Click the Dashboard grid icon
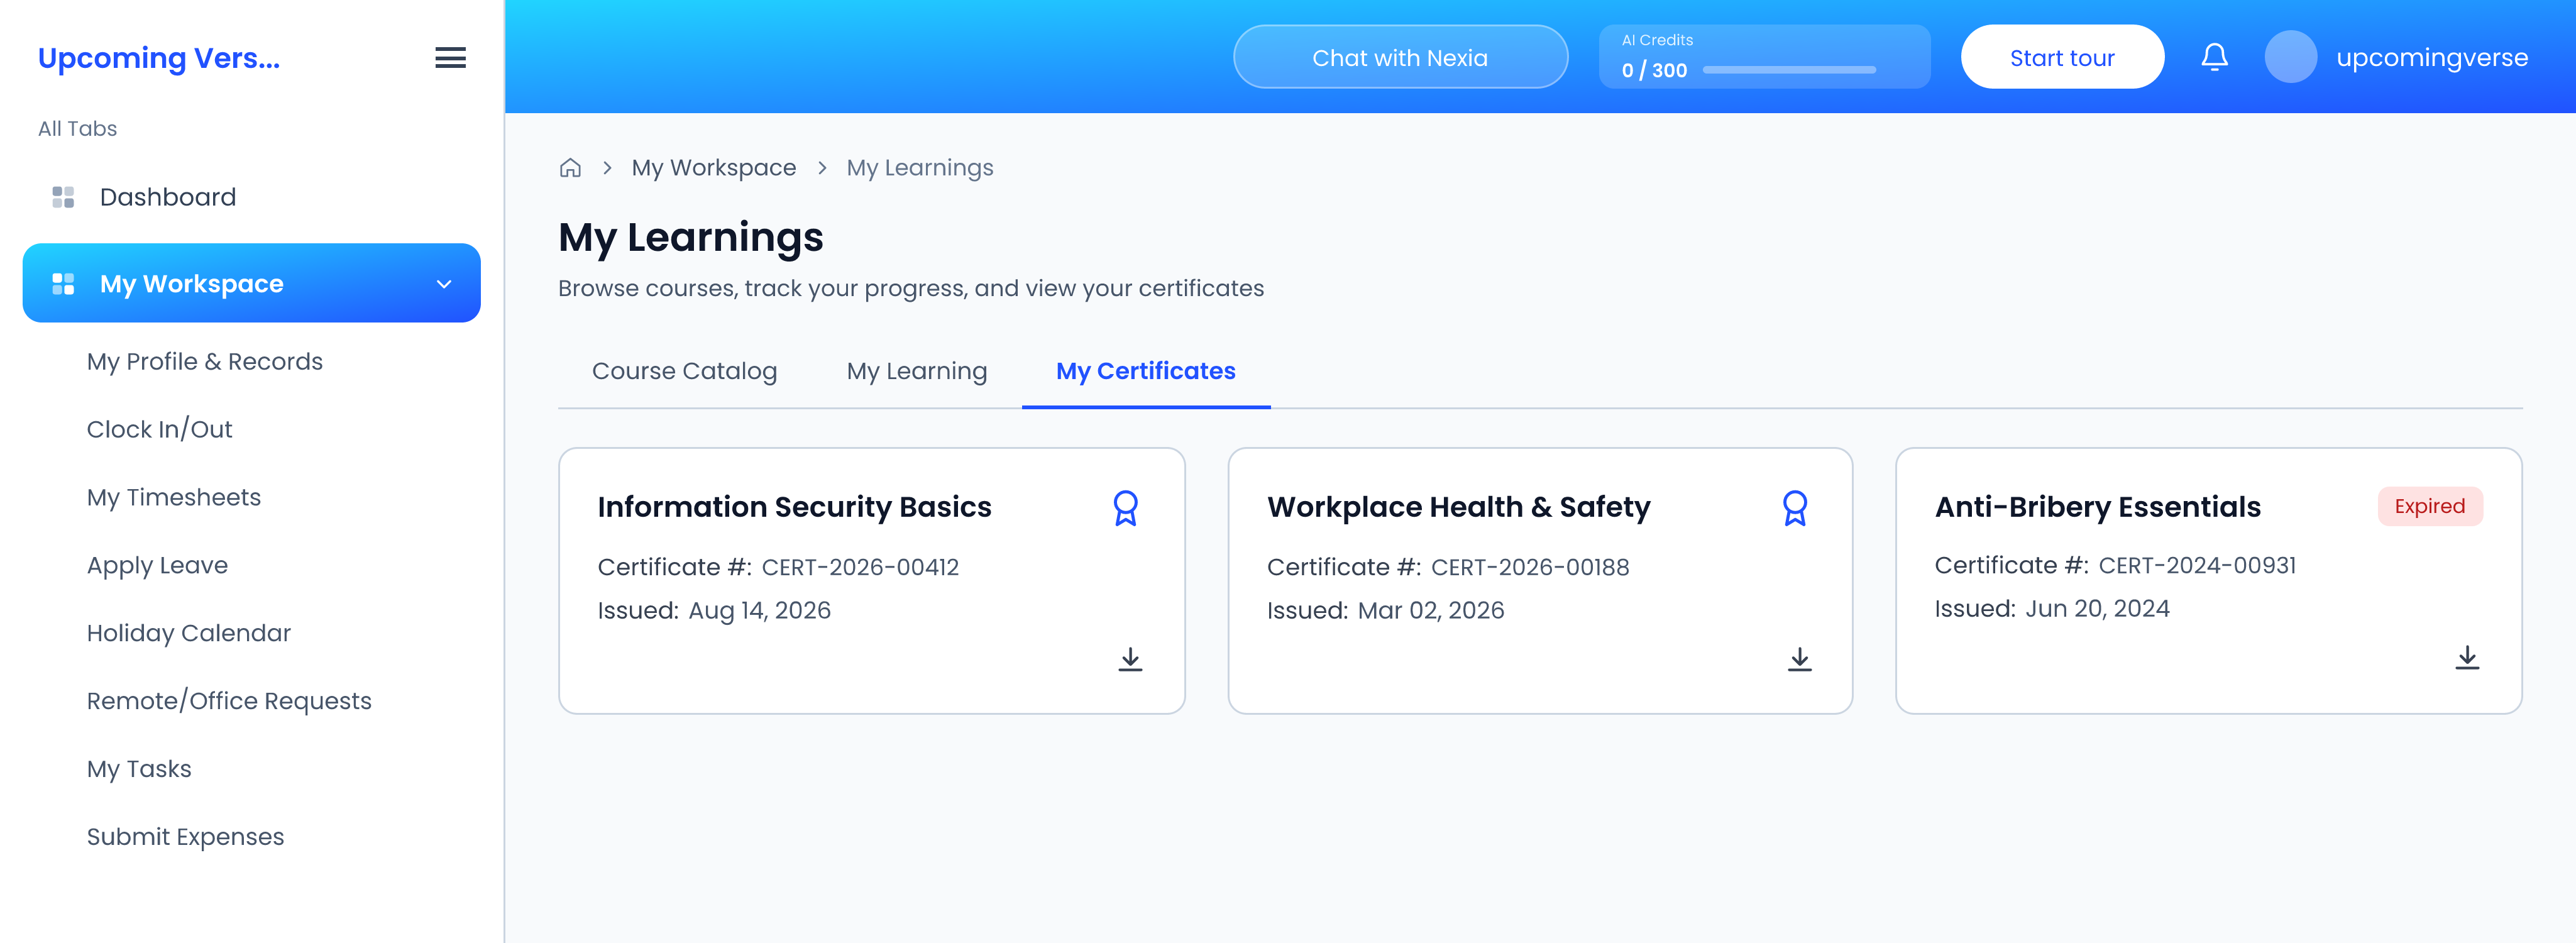The width and height of the screenshot is (2576, 943). [x=63, y=197]
